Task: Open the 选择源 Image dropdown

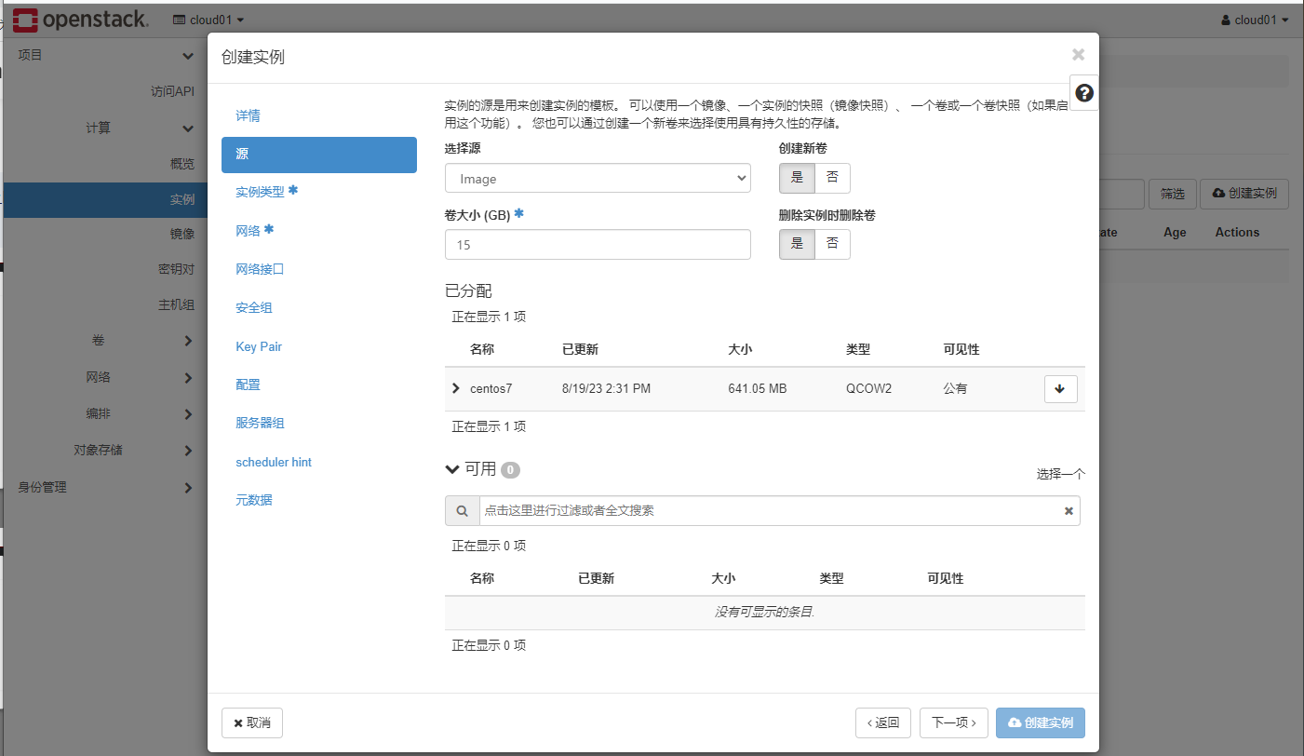Action: pos(598,178)
